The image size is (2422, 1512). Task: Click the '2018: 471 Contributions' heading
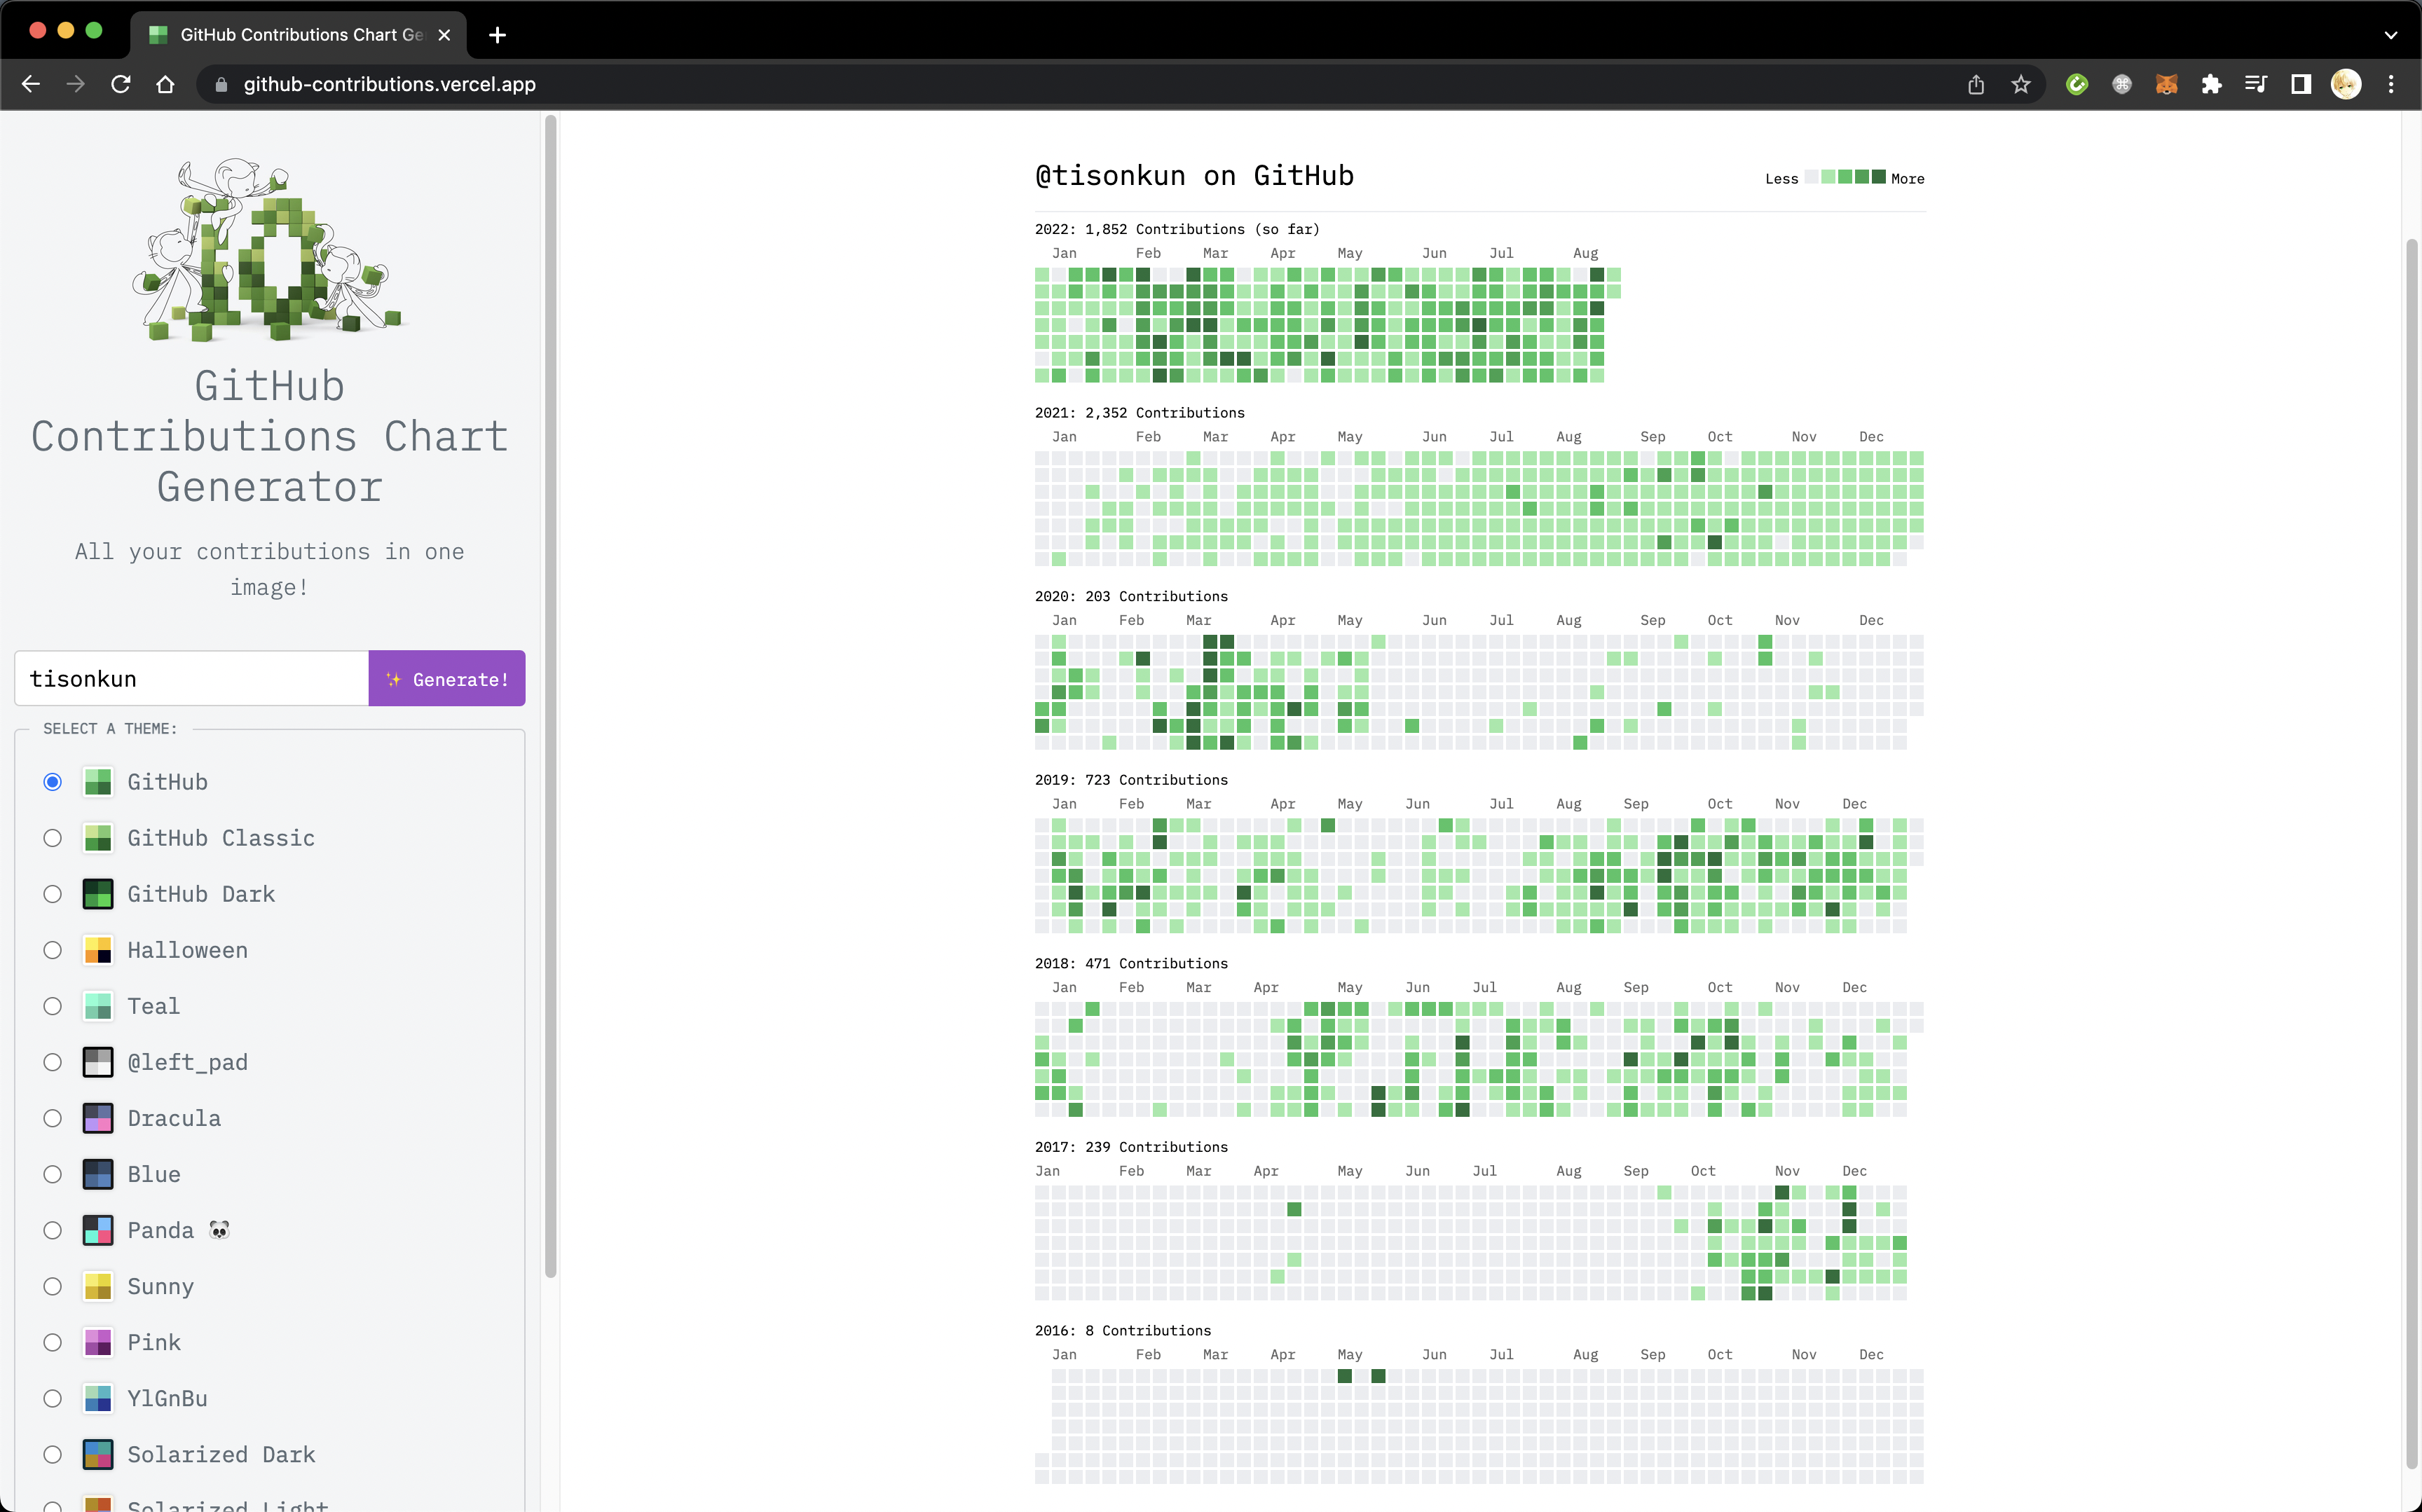1131,964
